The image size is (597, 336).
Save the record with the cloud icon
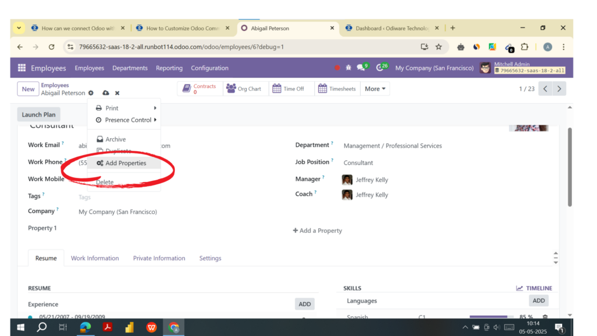coord(105,93)
